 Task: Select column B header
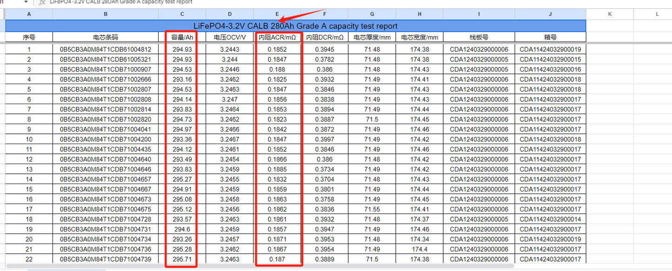tap(106, 14)
